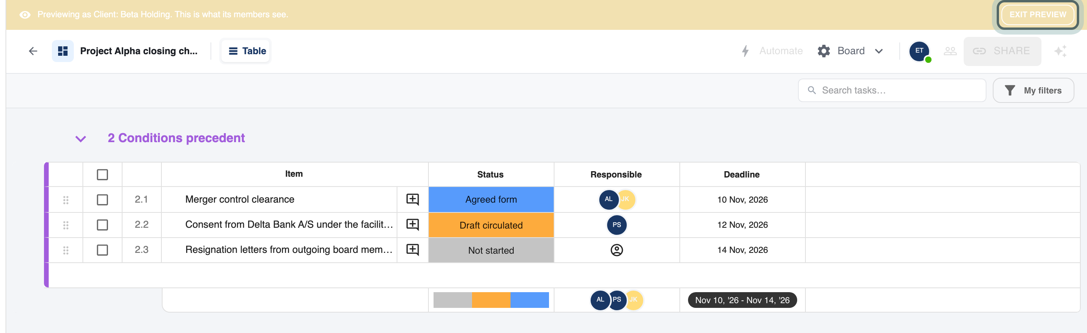Open the board grid icon beside project title
Screen dimensions: 1087x333
click(63, 51)
